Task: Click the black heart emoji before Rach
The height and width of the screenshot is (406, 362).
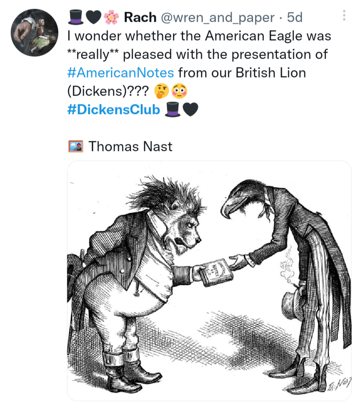Action: (93, 17)
